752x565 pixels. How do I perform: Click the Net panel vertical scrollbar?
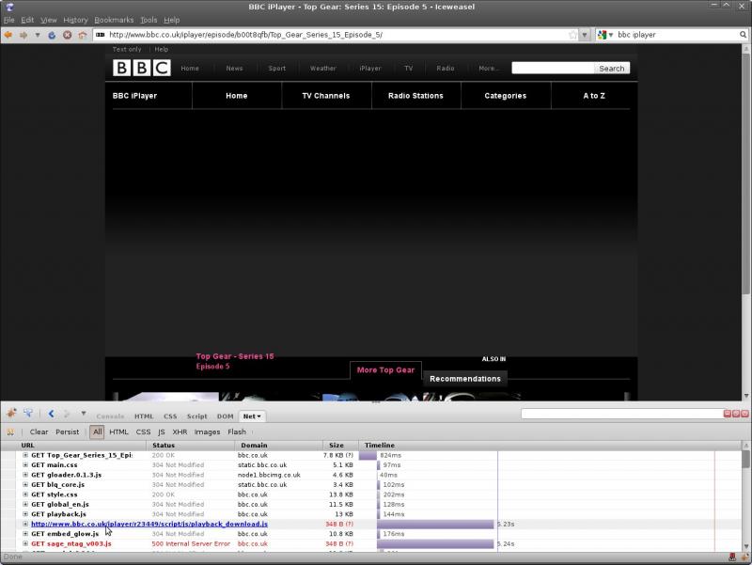[x=745, y=498]
